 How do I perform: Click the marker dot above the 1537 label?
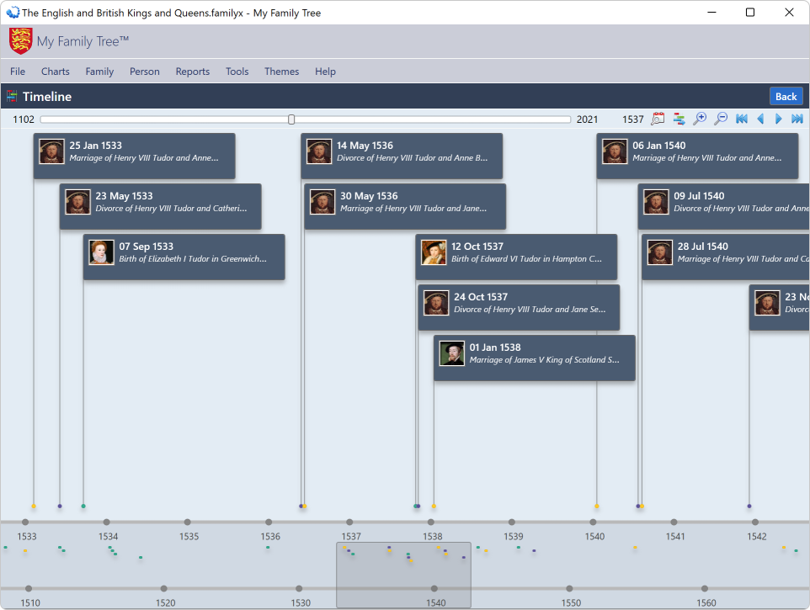(x=350, y=521)
